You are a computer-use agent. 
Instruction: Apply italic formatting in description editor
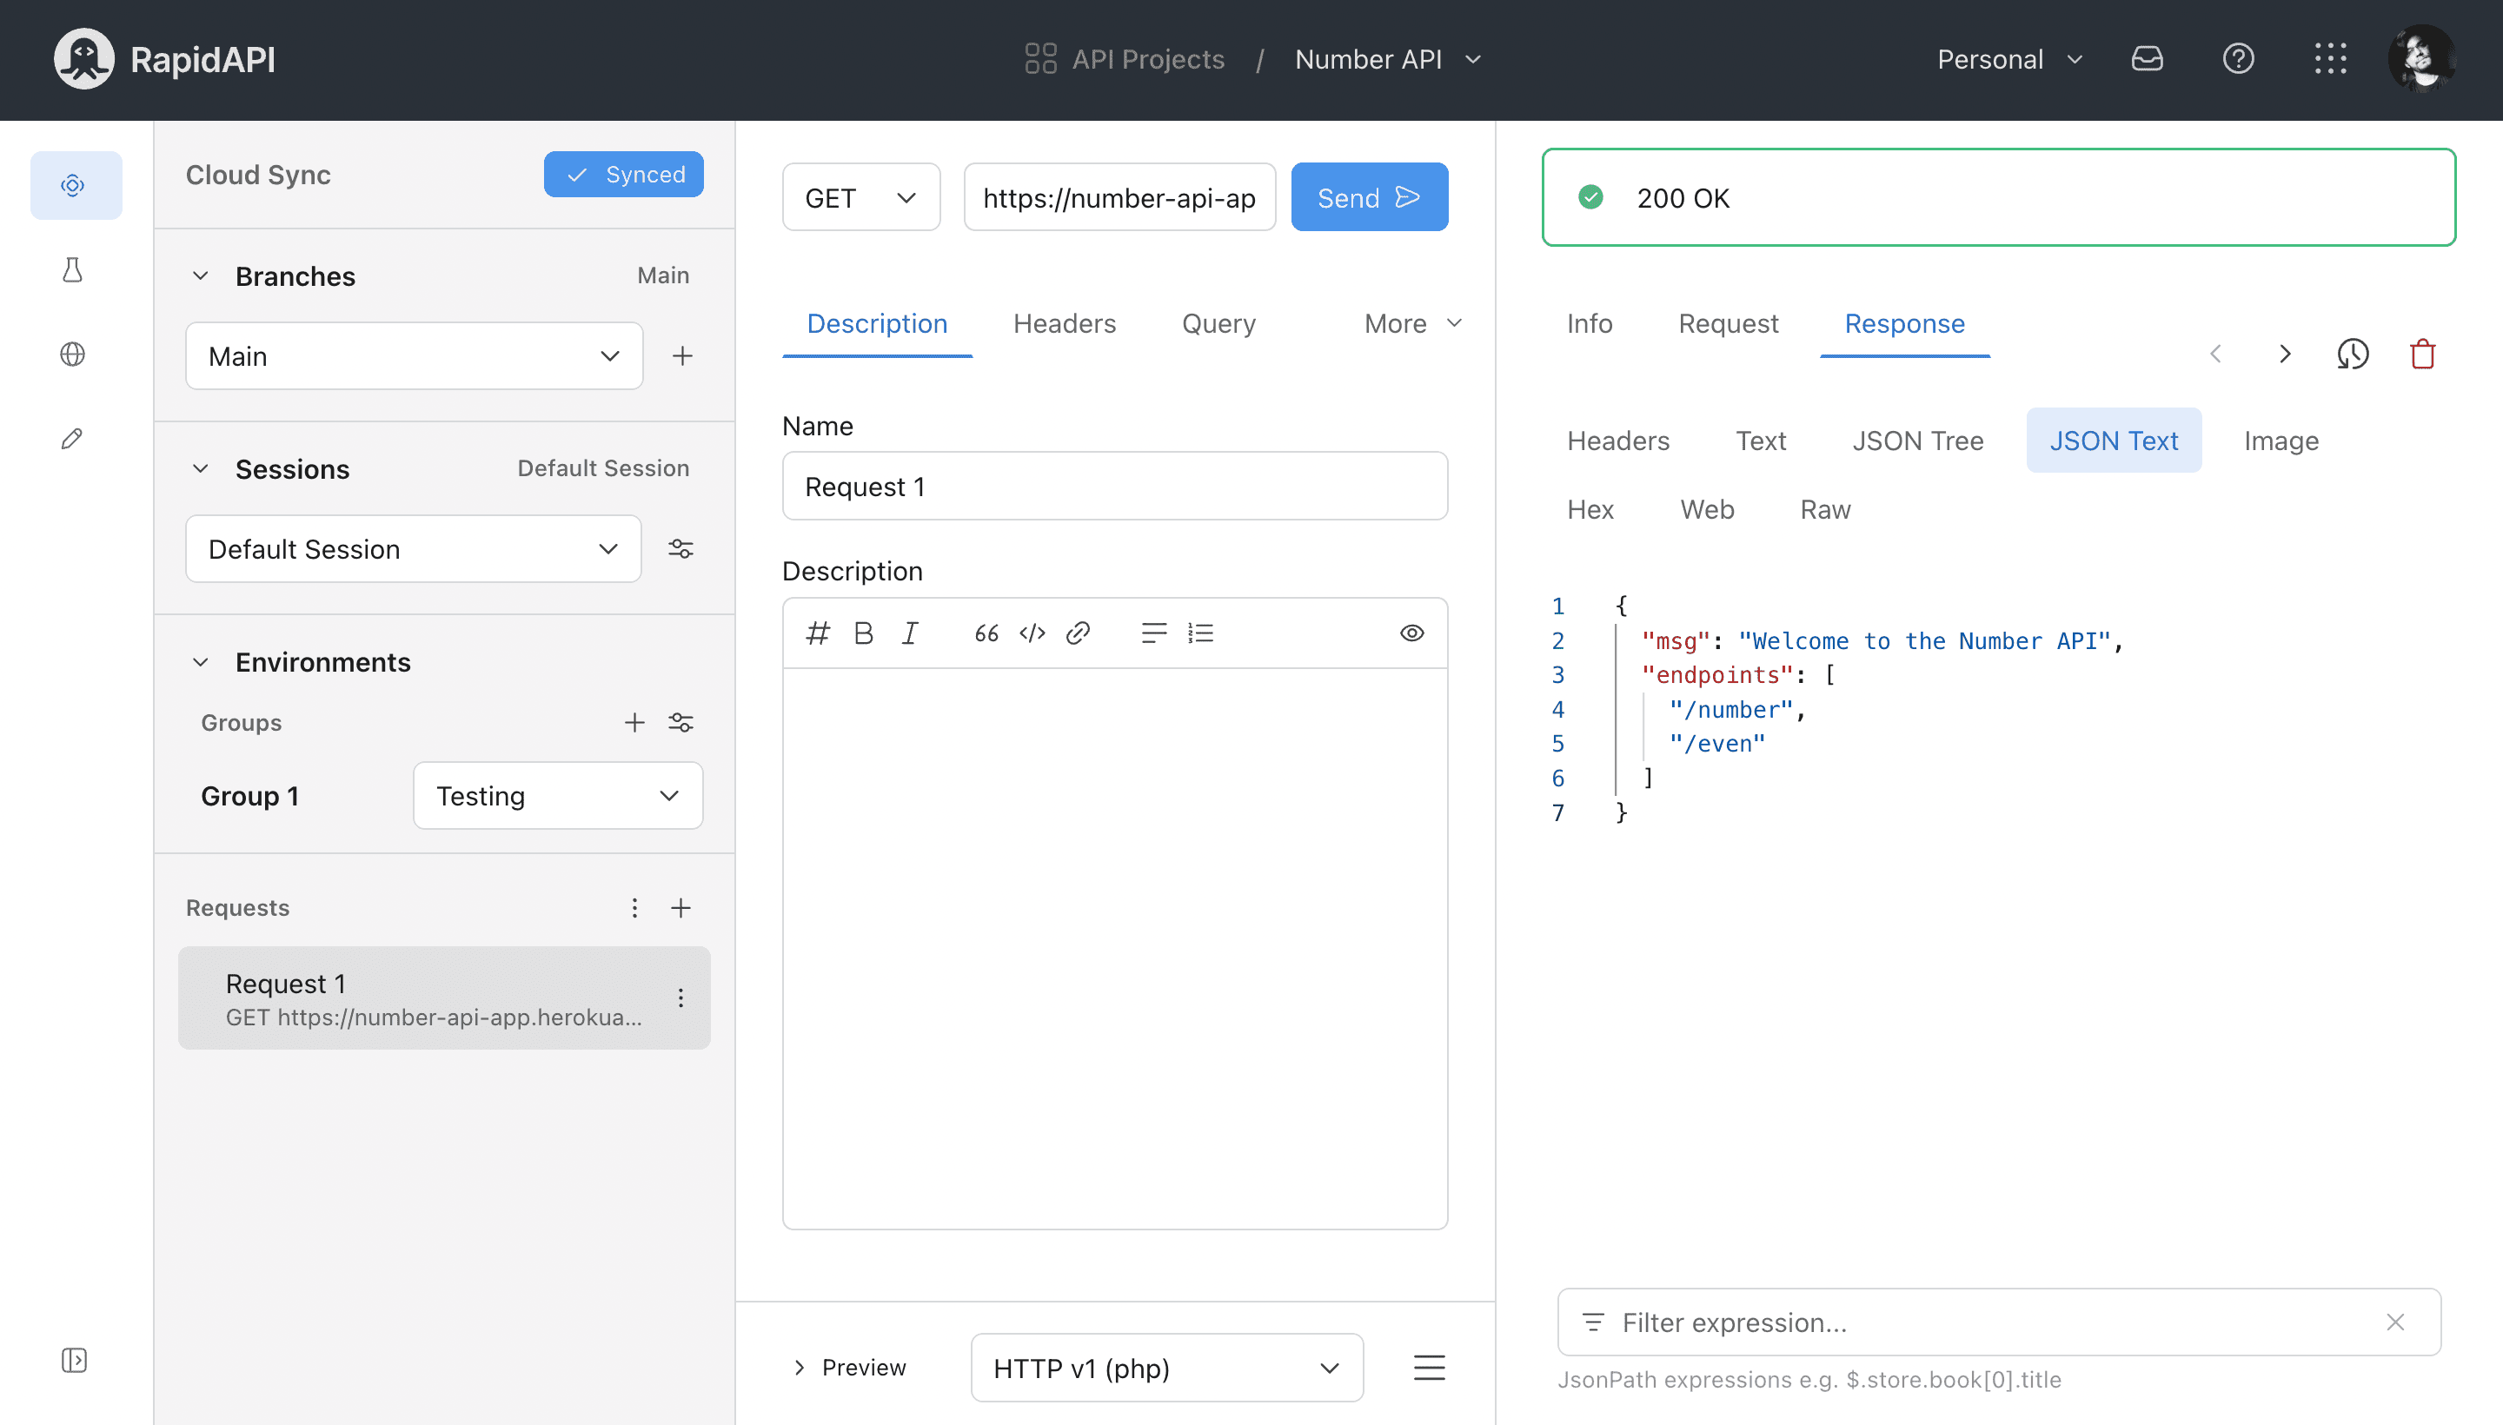[909, 633]
